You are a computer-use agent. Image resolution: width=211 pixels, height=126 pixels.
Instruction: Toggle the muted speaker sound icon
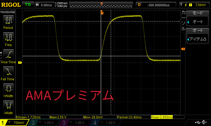click(x=204, y=122)
